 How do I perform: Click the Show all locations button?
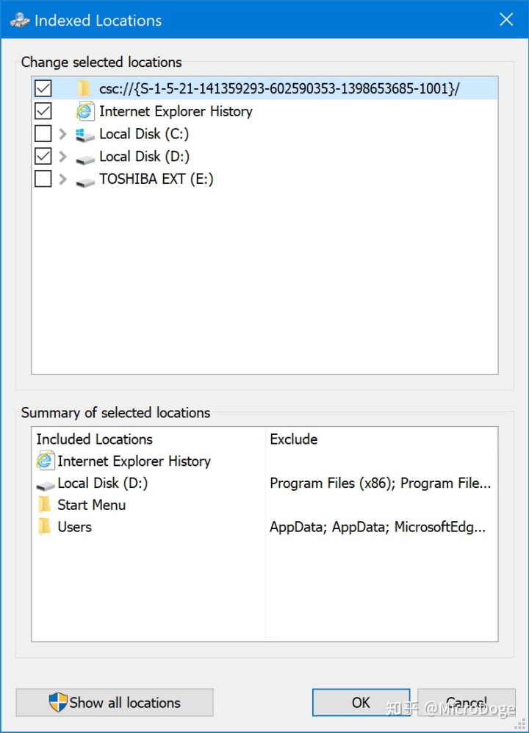[x=115, y=702]
